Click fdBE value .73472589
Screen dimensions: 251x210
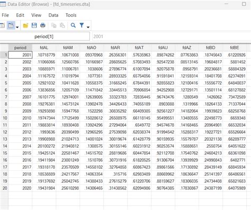(x=235, y=97)
